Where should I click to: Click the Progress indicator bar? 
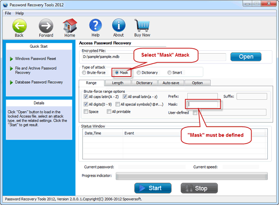point(192,176)
